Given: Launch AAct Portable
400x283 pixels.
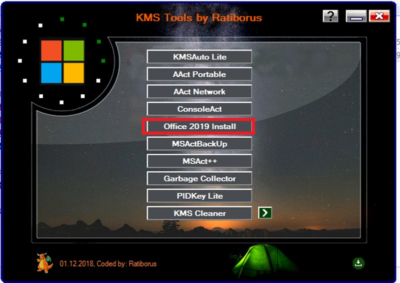Looking at the screenshot, I should point(199,74).
